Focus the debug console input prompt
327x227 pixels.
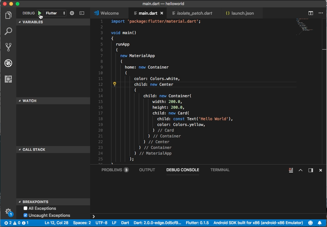click(x=209, y=216)
